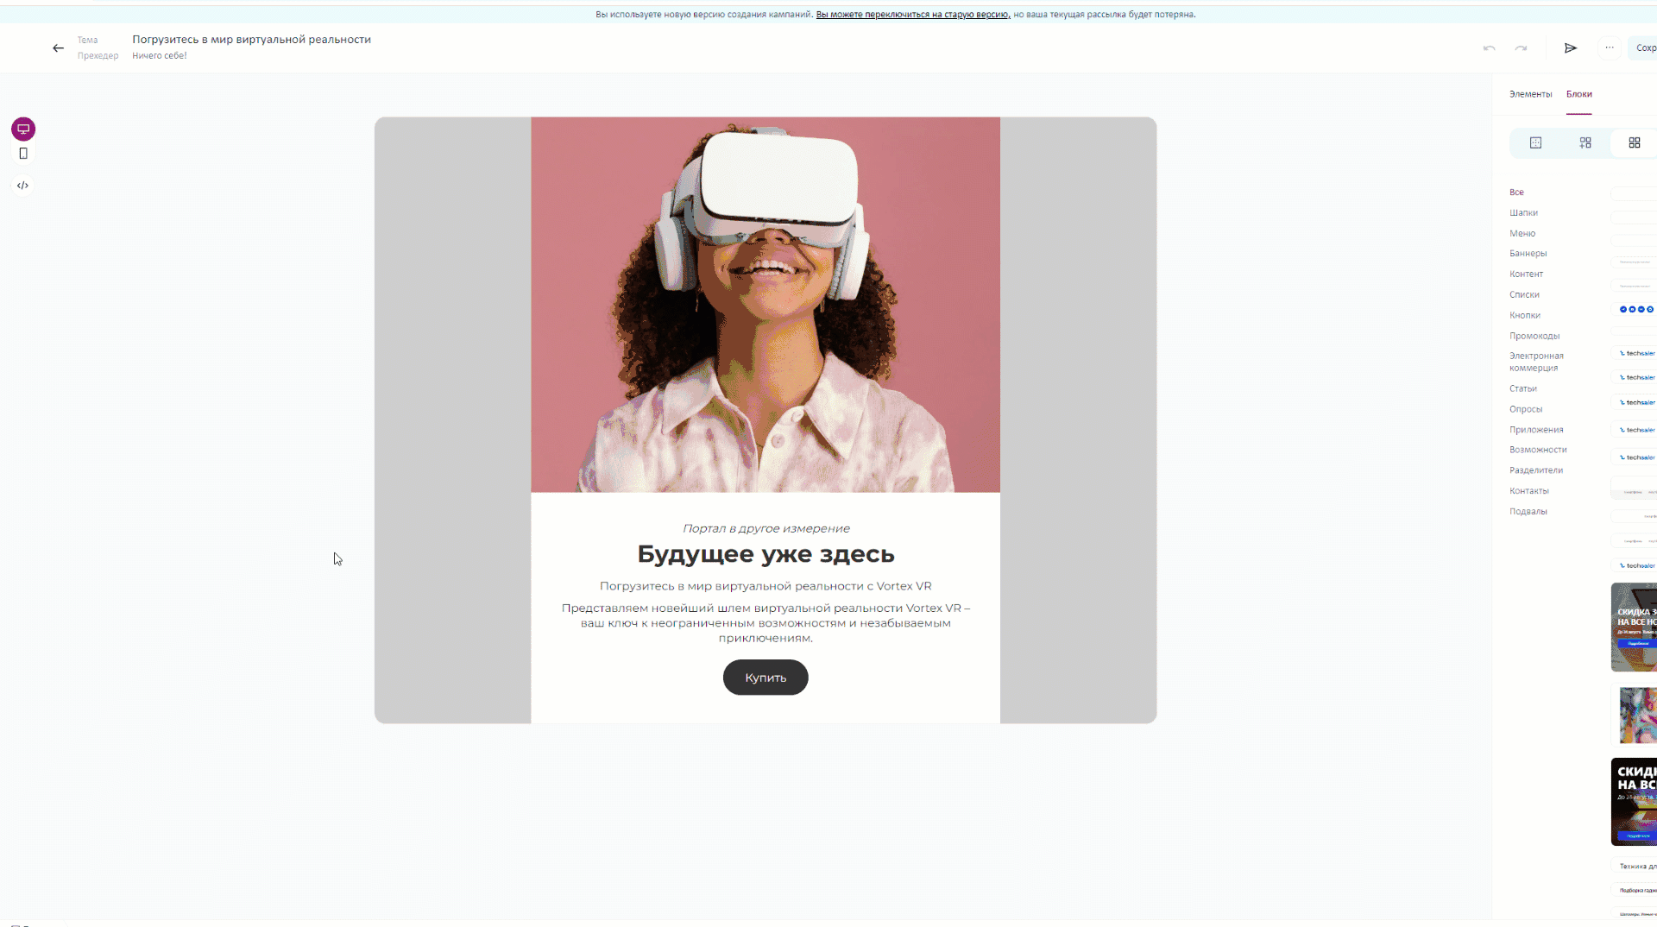Open the Блоки tab
1657x927 pixels.
1579,94
